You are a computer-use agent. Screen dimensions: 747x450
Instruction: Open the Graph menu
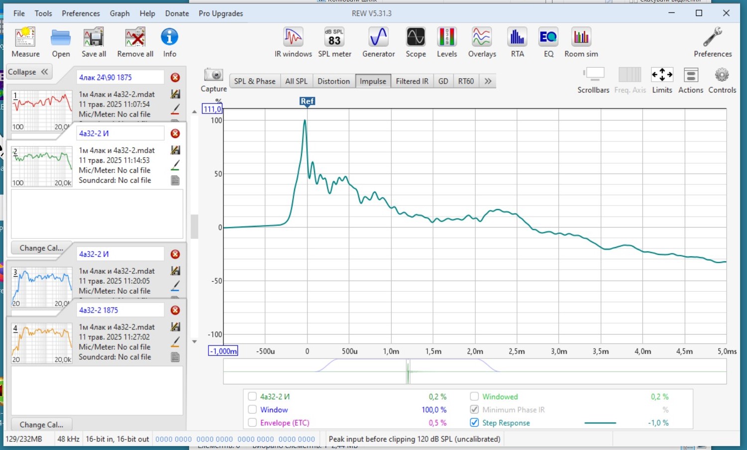(x=119, y=13)
